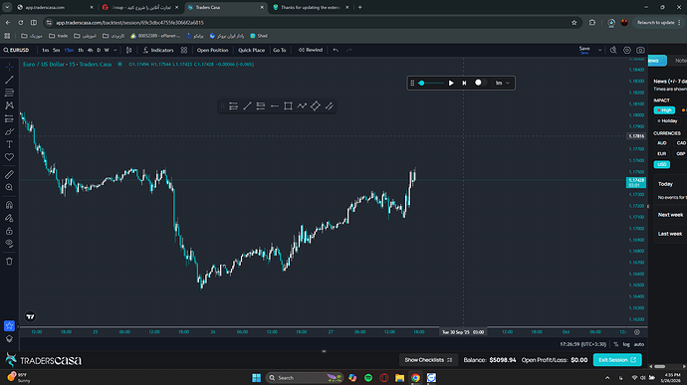Open the chart patterns tool
This screenshot has width=687, height=385.
click(9, 105)
